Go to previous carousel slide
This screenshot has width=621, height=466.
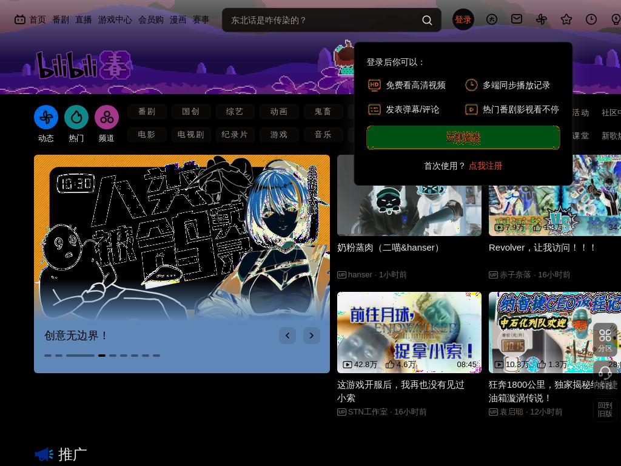pyautogui.click(x=287, y=336)
